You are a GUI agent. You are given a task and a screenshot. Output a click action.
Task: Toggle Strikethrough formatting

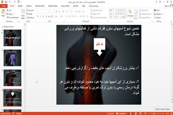(49, 16)
